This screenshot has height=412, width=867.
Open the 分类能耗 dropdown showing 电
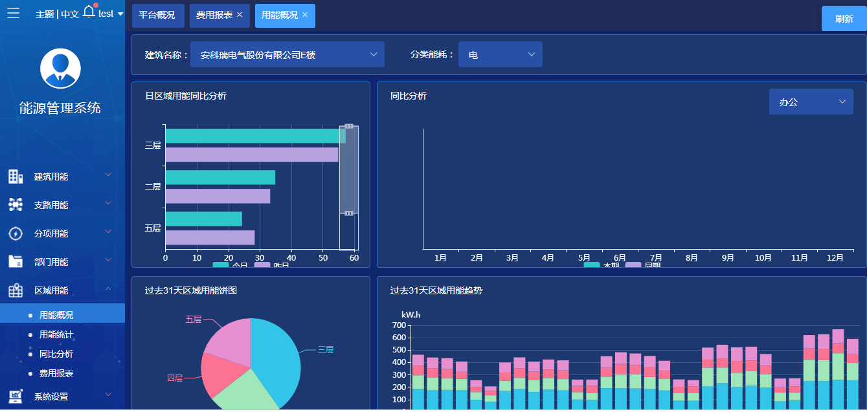click(x=501, y=54)
